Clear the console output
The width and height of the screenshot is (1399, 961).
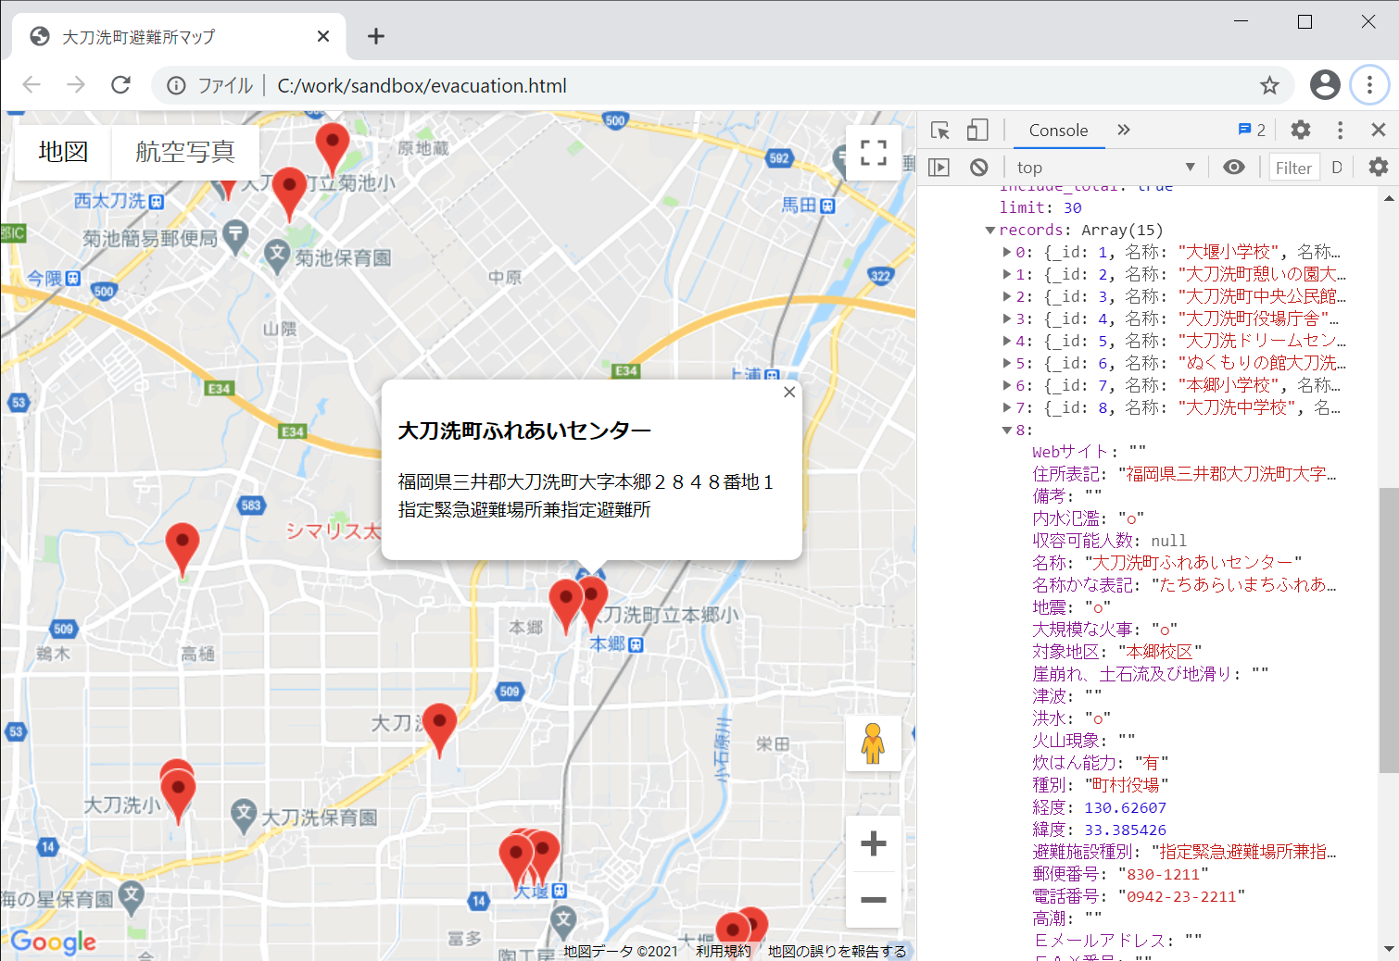[x=979, y=168]
